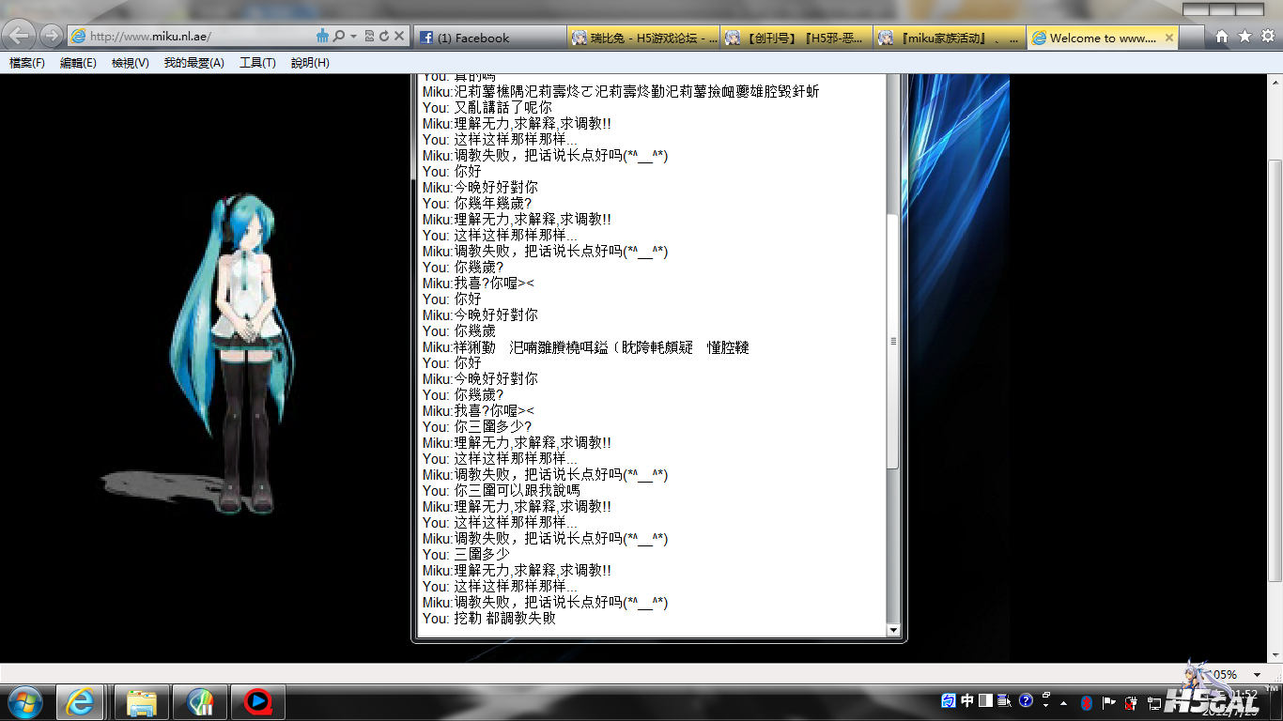Click the compatibility view broom icon in address bar
The height and width of the screenshot is (721, 1283).
(324, 36)
